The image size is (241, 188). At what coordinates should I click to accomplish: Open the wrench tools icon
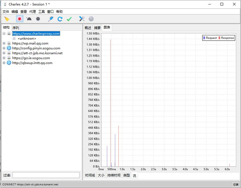[82, 19]
